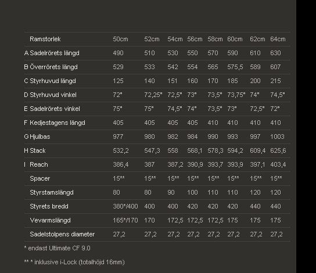Screen dimensions: 316x273
Task: Select the 56cm frame size header
Action: point(195,39)
